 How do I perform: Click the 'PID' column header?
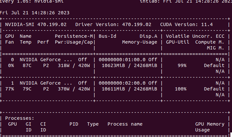click(x=74, y=124)
